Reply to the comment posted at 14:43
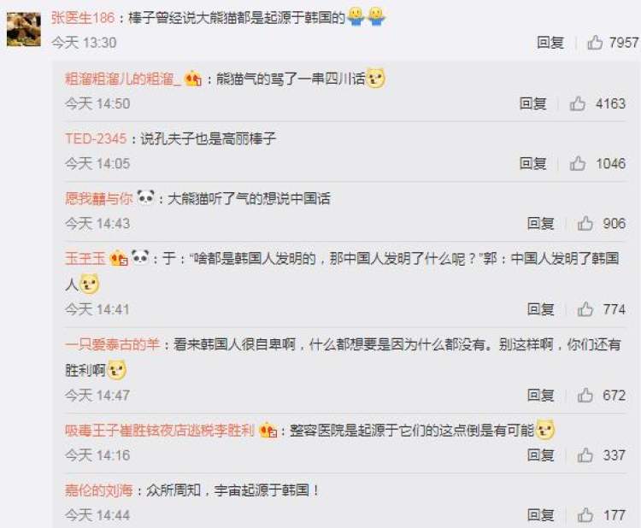The height and width of the screenshot is (528, 641). tap(540, 223)
